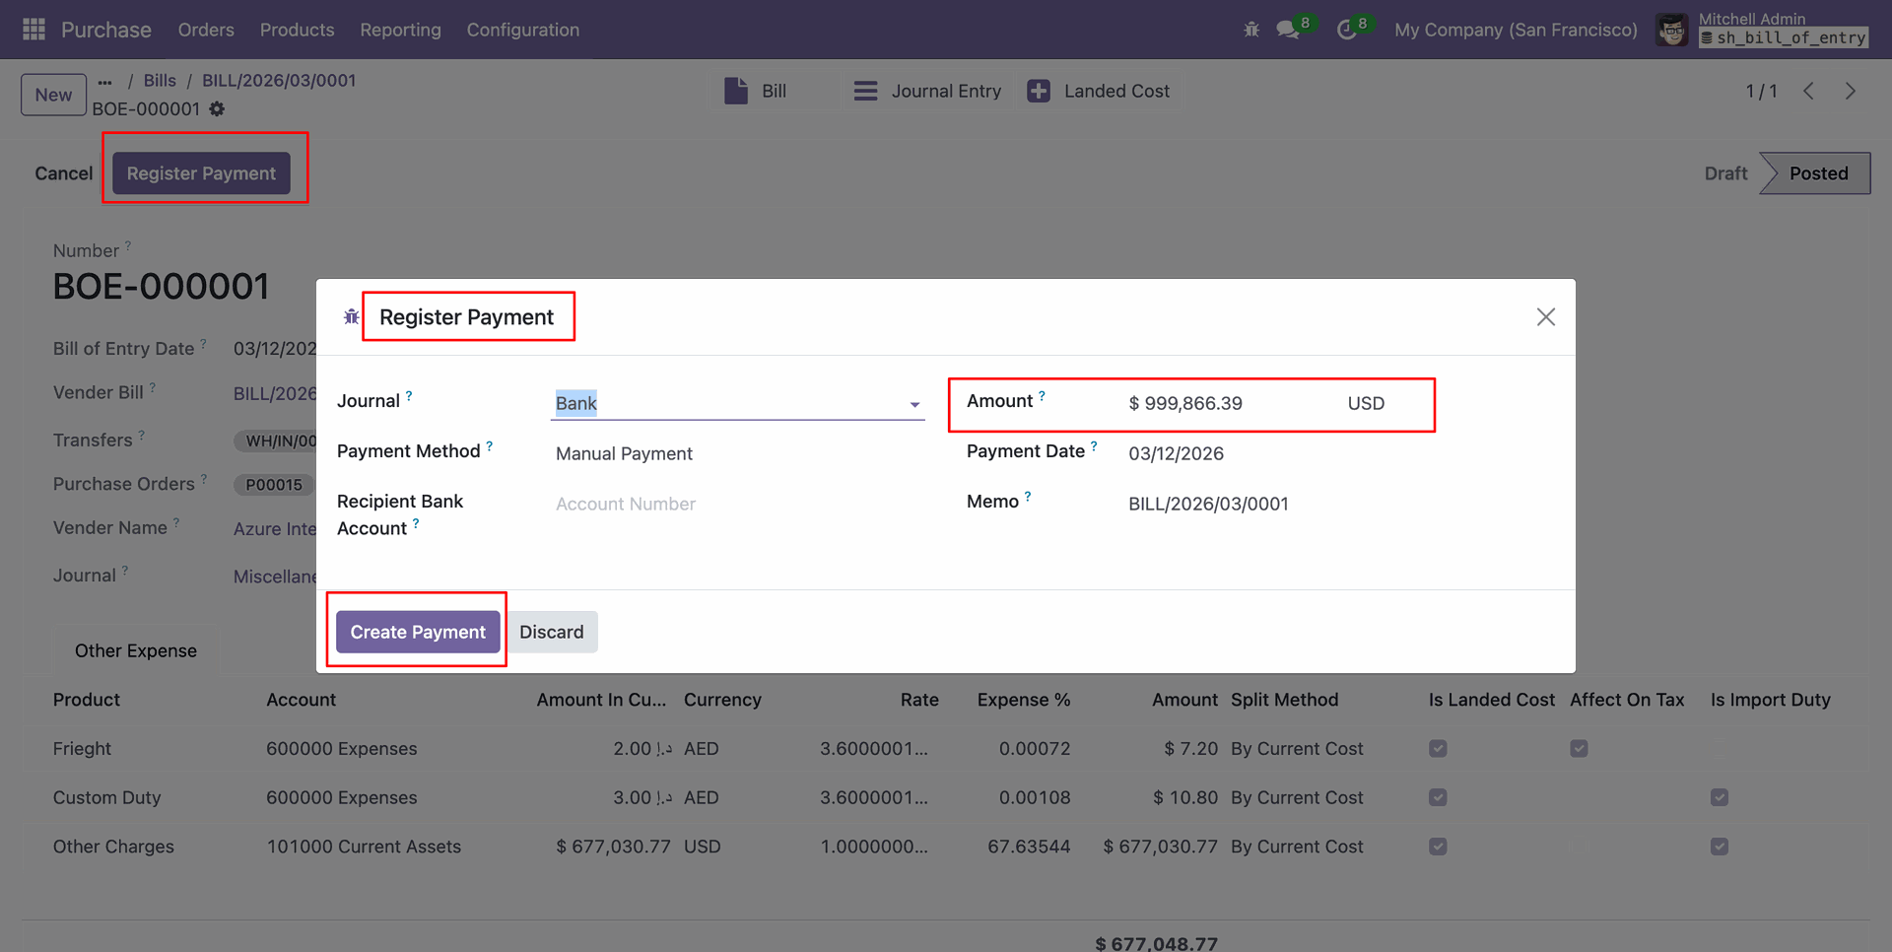The image size is (1892, 952).
Task: Discard the payment dialog
Action: pos(551,632)
